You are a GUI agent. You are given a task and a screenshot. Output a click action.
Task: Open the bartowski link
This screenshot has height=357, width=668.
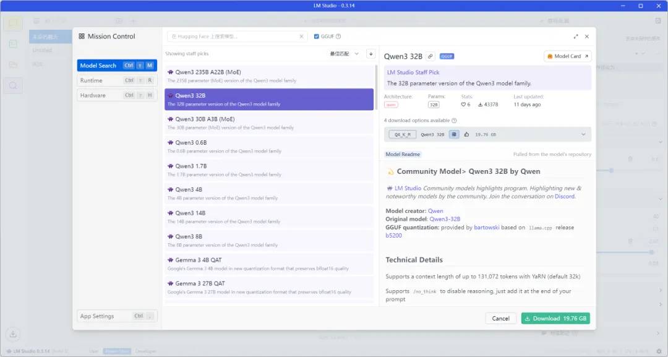pyautogui.click(x=487, y=228)
